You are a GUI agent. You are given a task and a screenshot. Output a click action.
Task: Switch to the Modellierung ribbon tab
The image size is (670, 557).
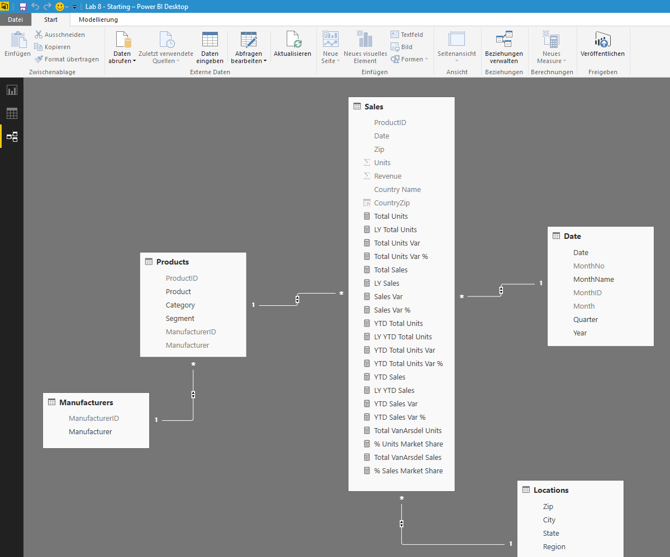point(98,19)
